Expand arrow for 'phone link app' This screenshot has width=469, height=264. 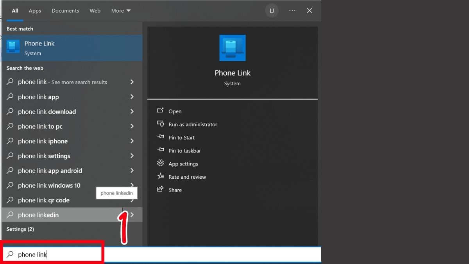click(132, 97)
